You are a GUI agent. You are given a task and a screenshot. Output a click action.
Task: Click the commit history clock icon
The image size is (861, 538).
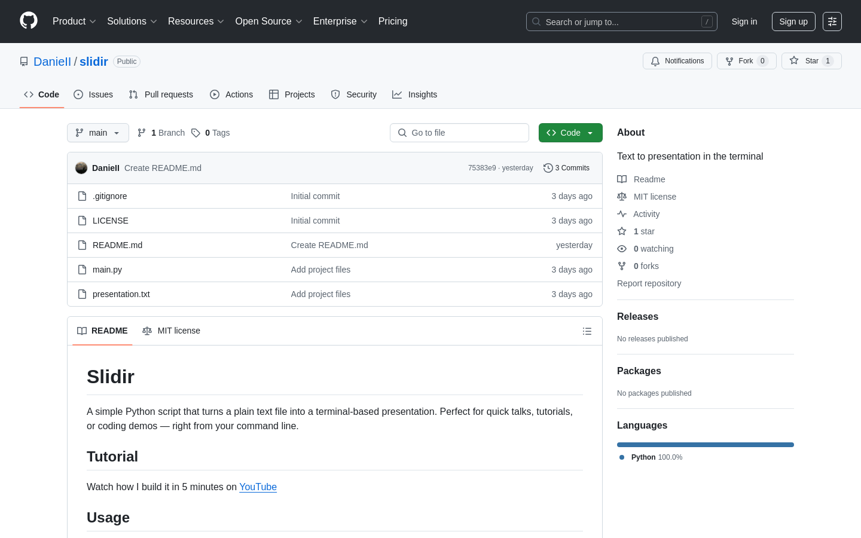coord(548,168)
